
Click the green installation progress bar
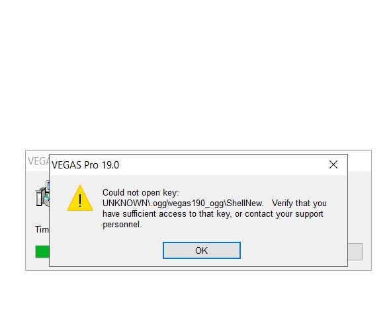(x=42, y=252)
